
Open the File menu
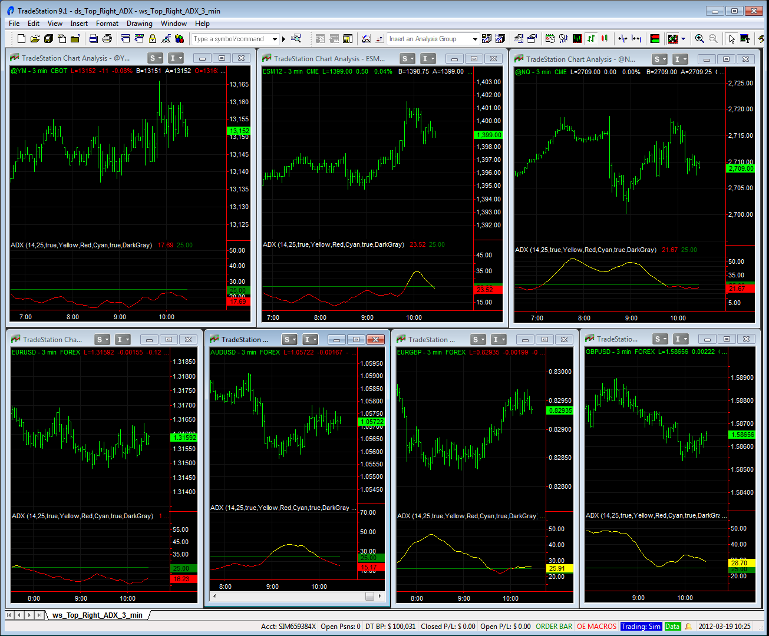coord(14,24)
